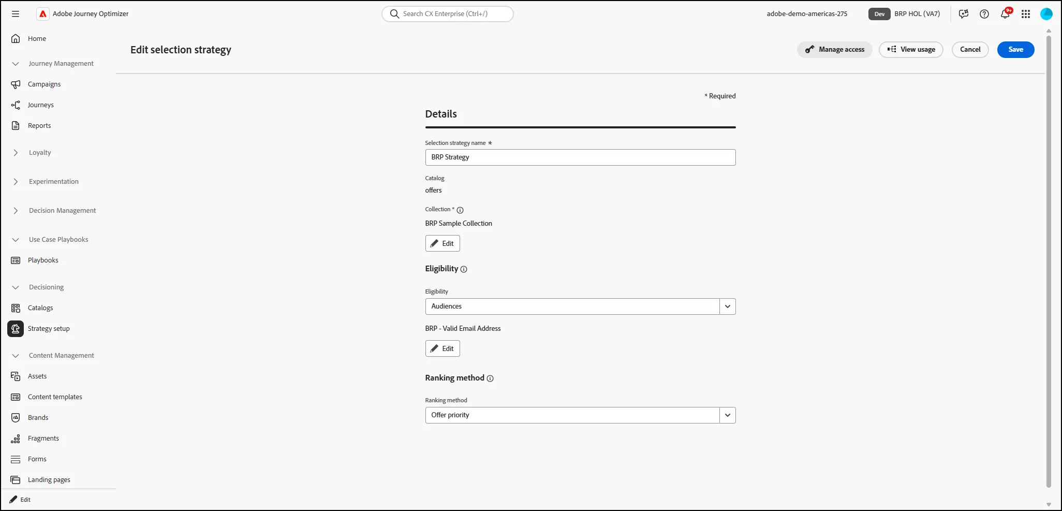Show Ranking method info icon

[x=490, y=378]
